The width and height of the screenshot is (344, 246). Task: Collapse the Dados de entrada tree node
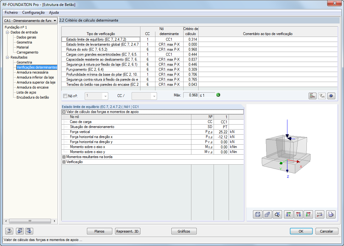pos(7,32)
